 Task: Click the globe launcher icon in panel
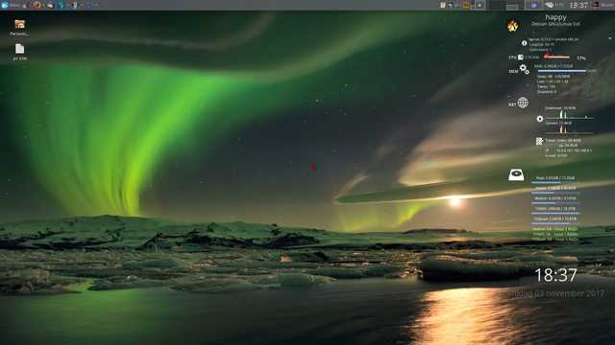61,5
